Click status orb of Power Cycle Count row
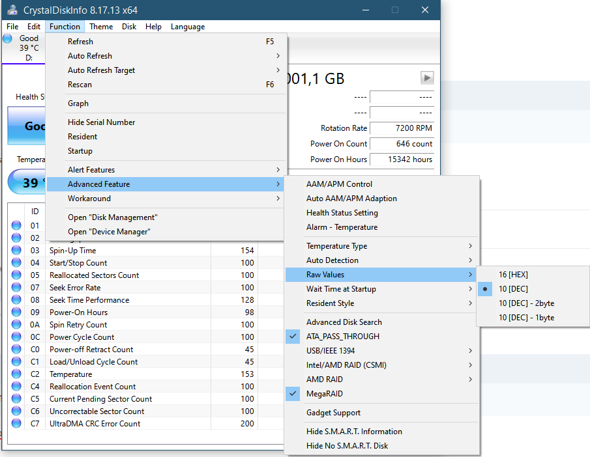 click(x=16, y=337)
